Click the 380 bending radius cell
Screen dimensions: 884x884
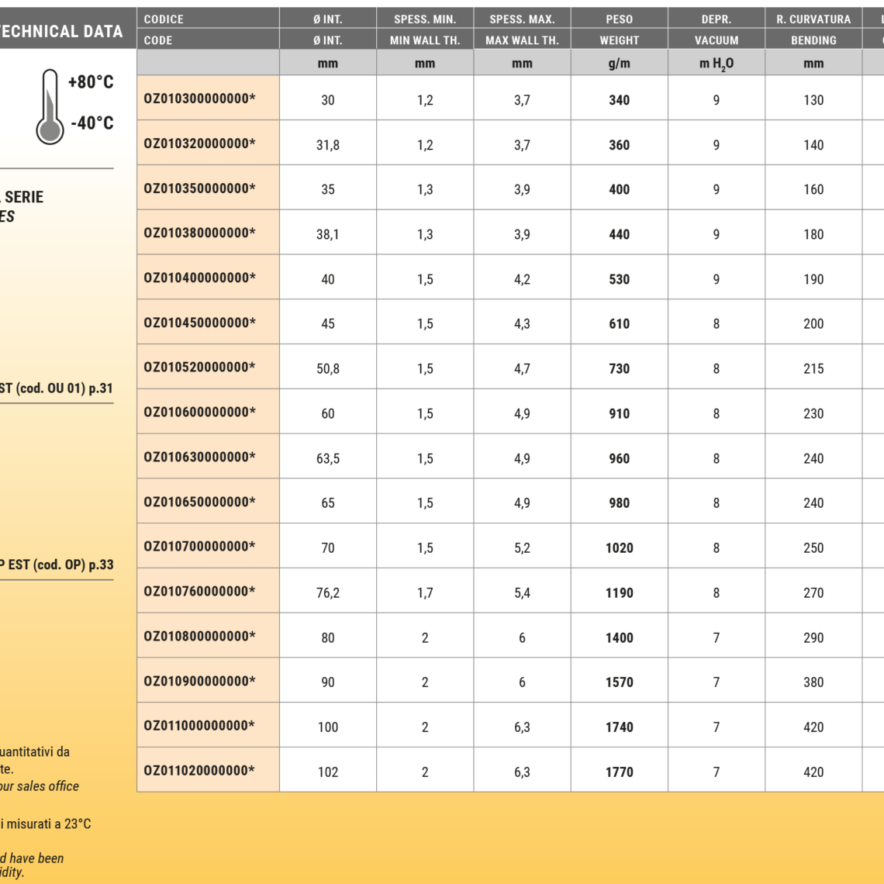pos(813,682)
